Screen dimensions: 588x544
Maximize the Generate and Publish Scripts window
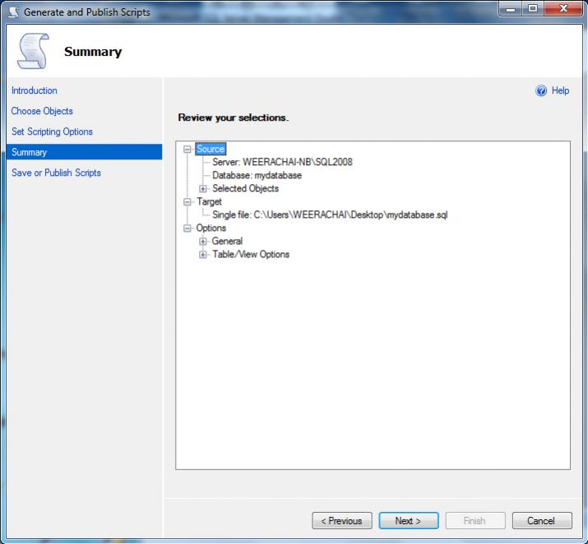pyautogui.click(x=533, y=9)
